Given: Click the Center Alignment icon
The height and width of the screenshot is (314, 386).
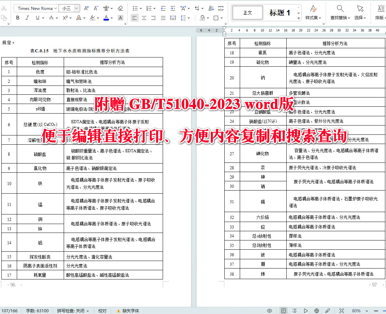Looking at the screenshot, I should coord(144,18).
